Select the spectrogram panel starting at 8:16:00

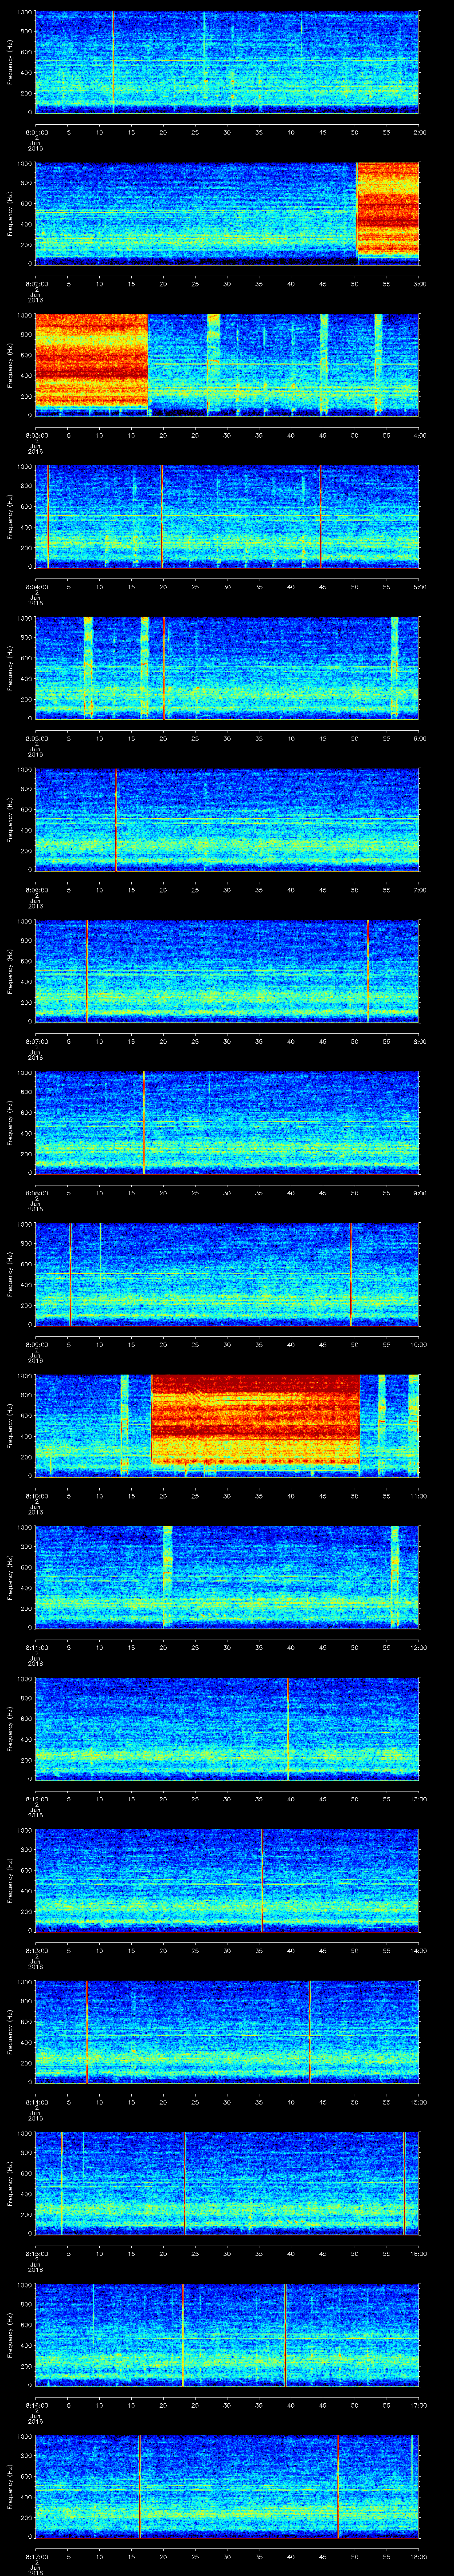(227, 2334)
